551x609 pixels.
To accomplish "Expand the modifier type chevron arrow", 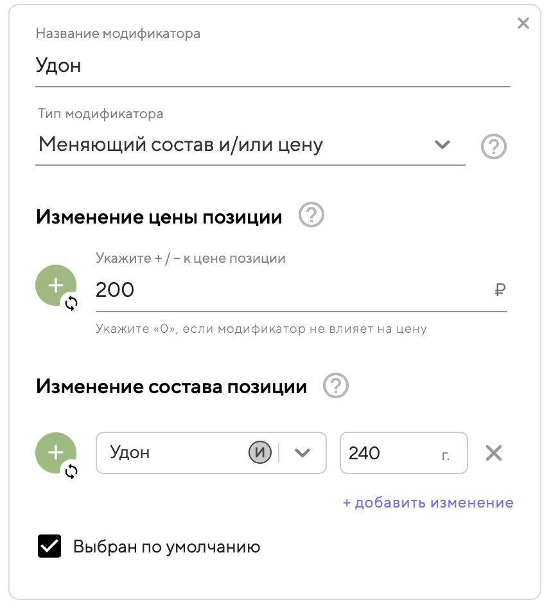I will [442, 145].
